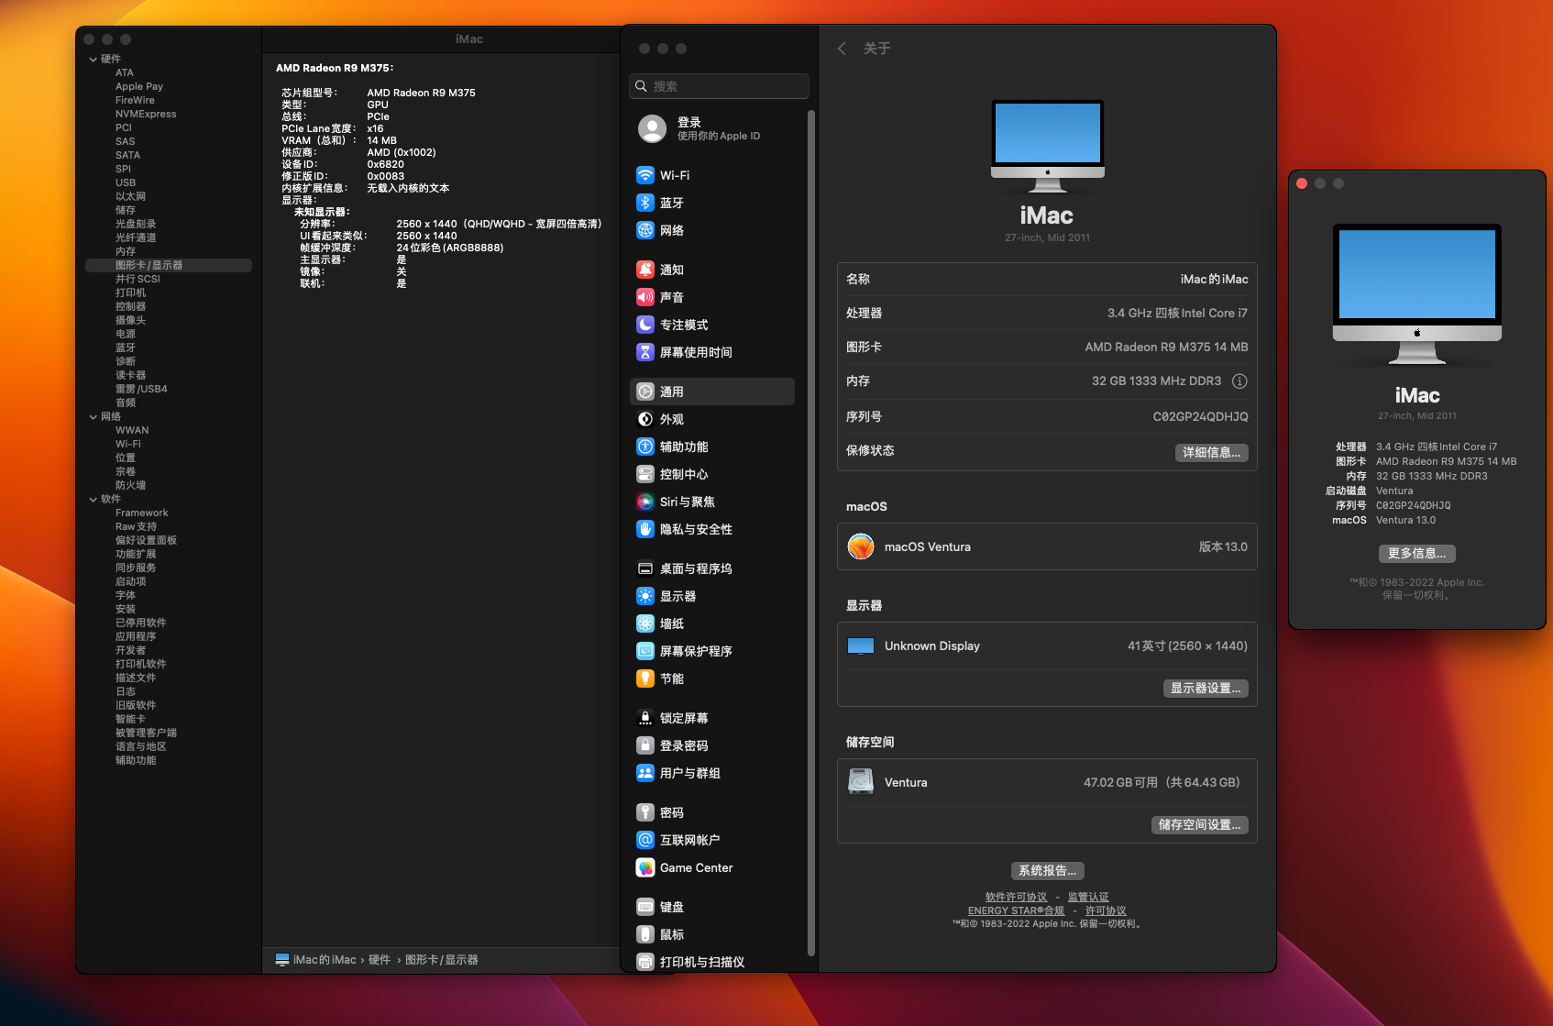
Task: Click the Siri与聚焦 icon
Action: [x=645, y=502]
